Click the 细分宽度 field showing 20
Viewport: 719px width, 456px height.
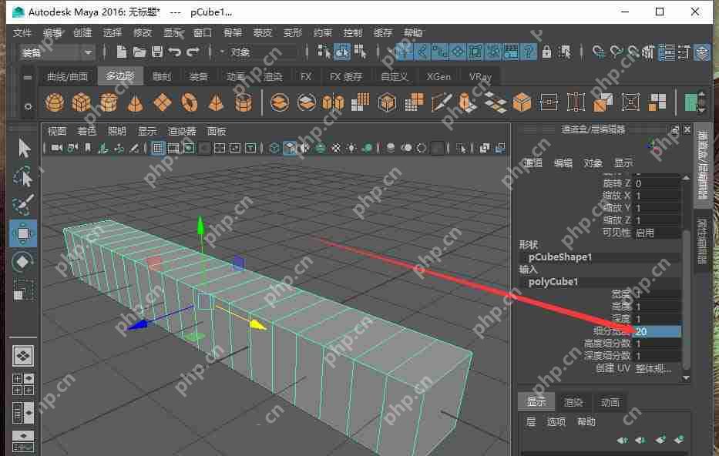coord(657,331)
